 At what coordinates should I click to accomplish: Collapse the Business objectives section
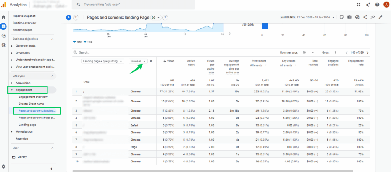pos(52,39)
